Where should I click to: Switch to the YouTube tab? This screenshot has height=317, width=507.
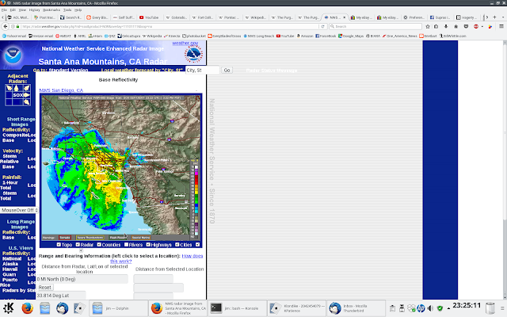(150, 17)
